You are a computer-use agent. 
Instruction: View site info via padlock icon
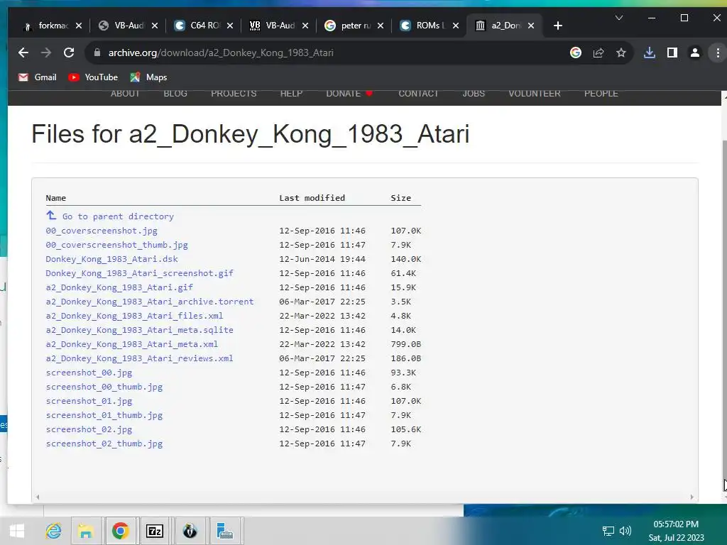point(97,53)
